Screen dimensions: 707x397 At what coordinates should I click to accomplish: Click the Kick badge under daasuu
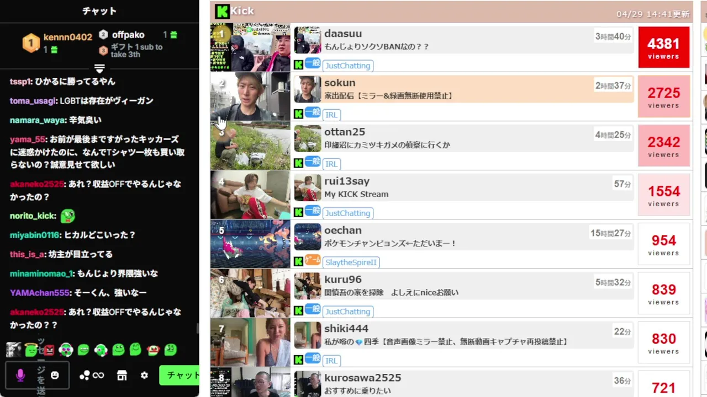point(298,65)
